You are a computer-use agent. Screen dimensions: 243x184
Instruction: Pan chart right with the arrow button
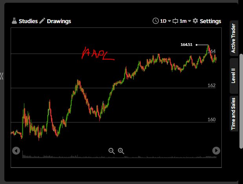pos(216,151)
